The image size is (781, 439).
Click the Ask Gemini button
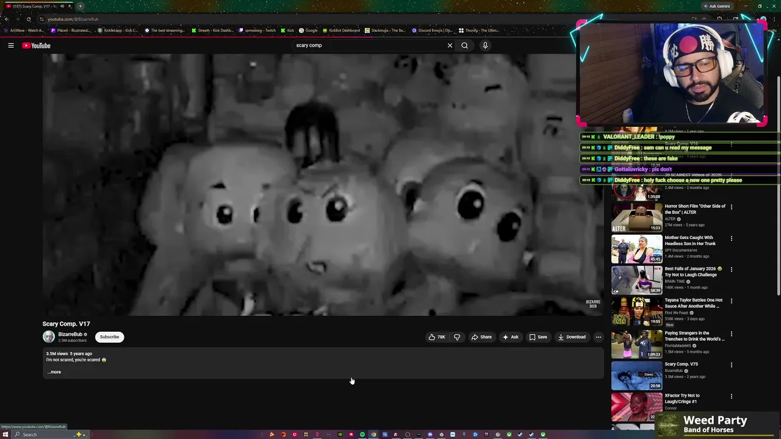pos(717,6)
